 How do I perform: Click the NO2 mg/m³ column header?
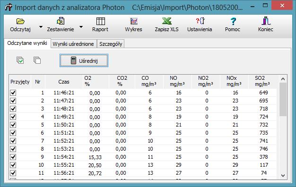tap(206, 81)
